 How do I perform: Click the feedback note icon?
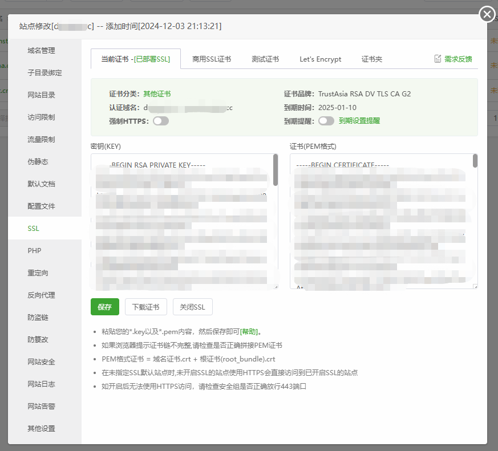pos(438,59)
